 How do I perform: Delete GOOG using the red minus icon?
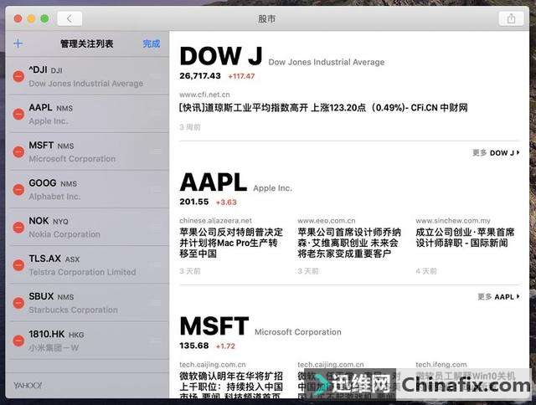[x=18, y=189]
